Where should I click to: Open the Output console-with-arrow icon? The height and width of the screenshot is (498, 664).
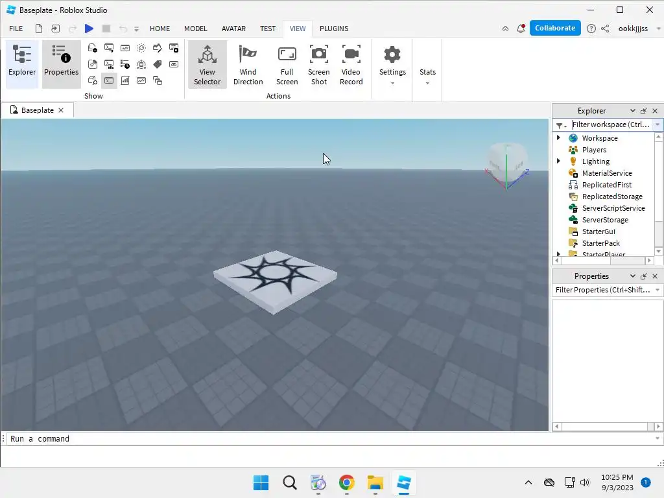point(109,48)
